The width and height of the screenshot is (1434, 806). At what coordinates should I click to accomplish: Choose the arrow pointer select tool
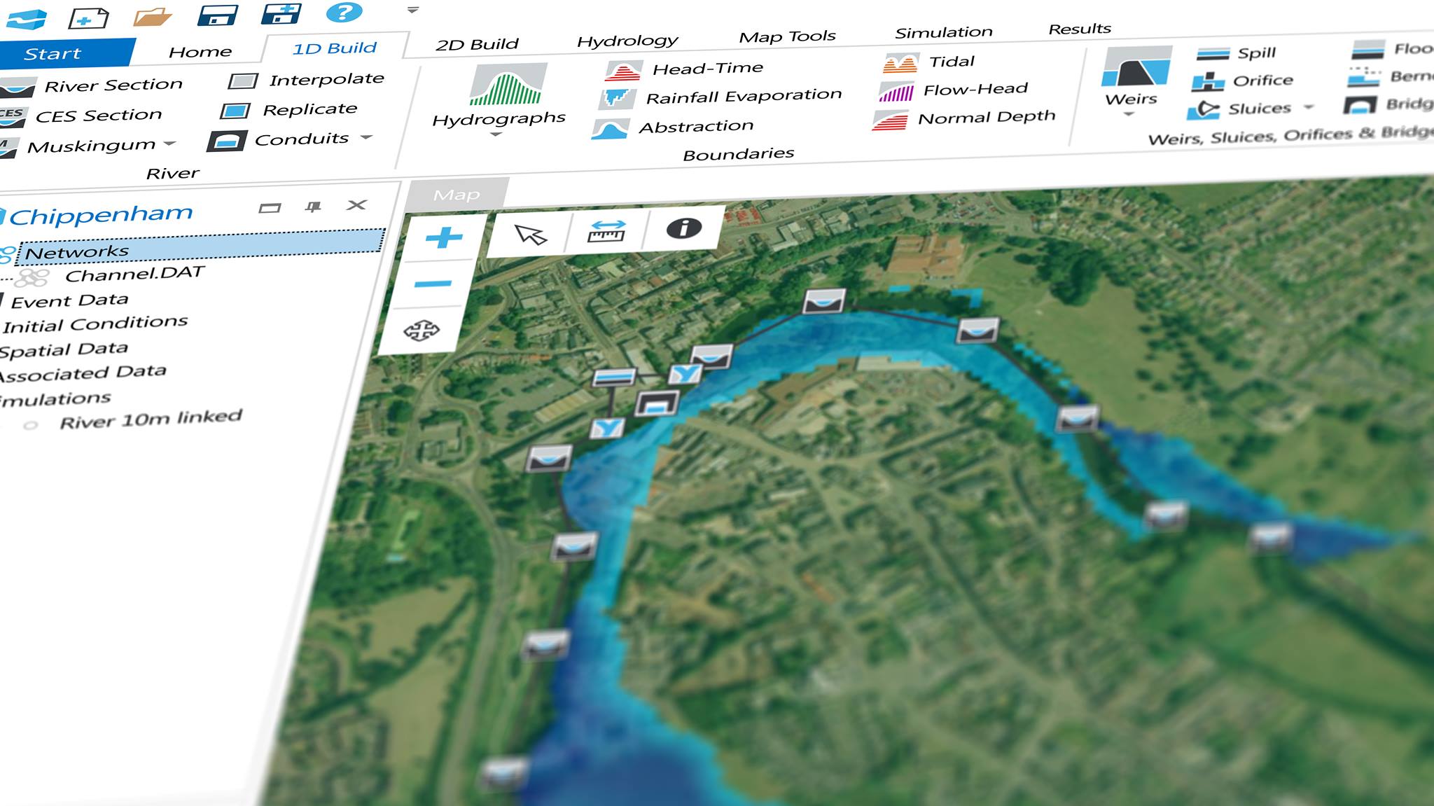click(x=531, y=235)
